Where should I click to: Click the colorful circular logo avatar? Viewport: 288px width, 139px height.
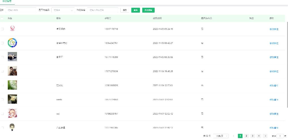coord(12,43)
